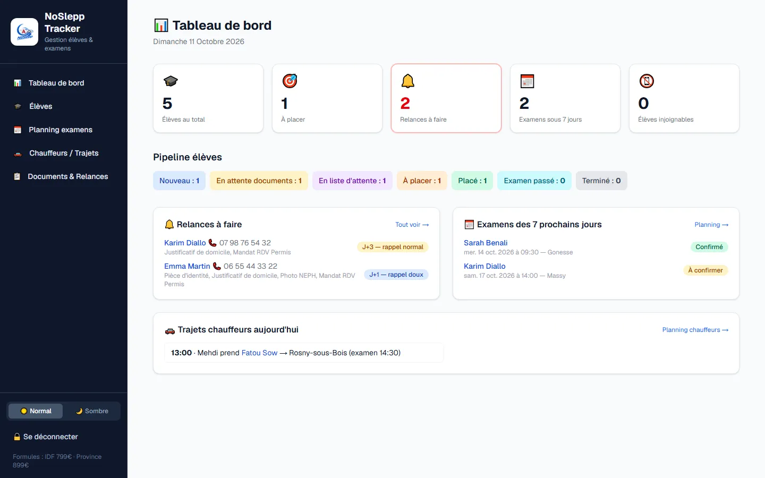Image resolution: width=765 pixels, height=478 pixels.
Task: Switch to Normal theme mode
Action: point(36,411)
